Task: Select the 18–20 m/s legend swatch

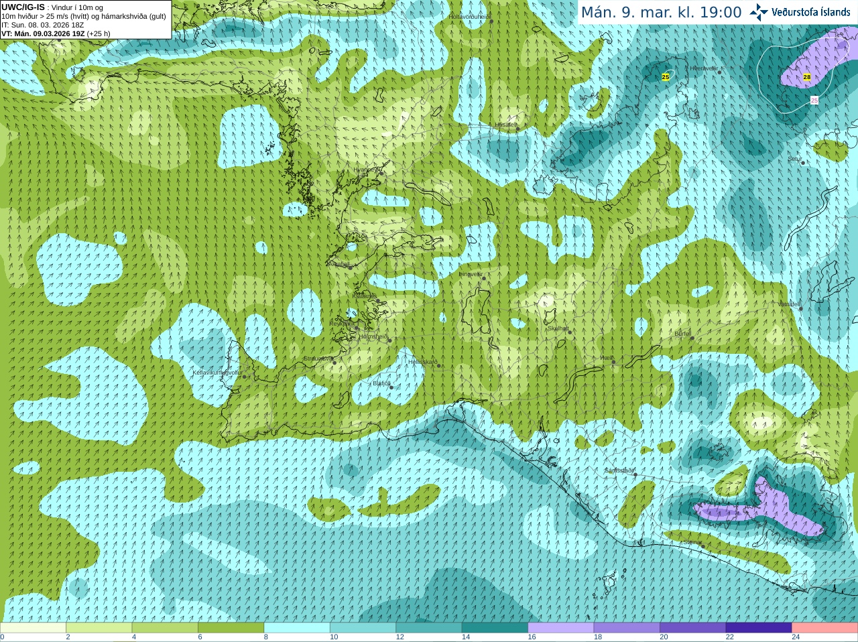Action: [627, 628]
